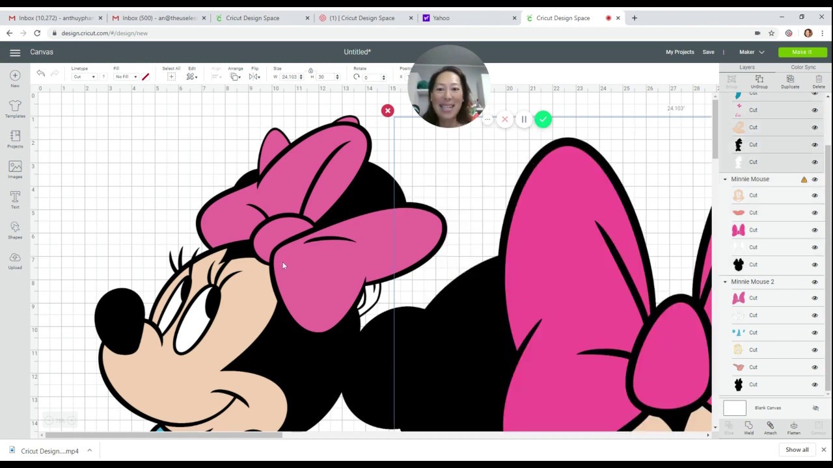Image resolution: width=833 pixels, height=468 pixels.
Task: Open the Fill dropdown
Action: 126,77
